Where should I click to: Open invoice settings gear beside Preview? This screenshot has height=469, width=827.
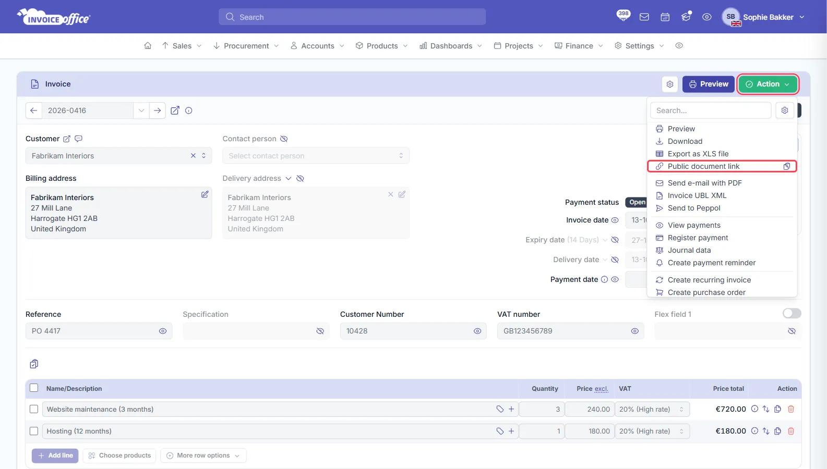click(x=670, y=84)
